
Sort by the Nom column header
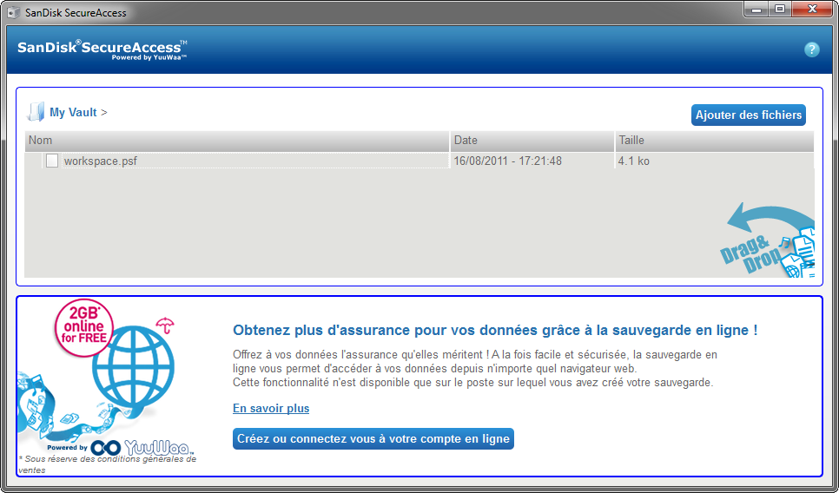click(237, 141)
